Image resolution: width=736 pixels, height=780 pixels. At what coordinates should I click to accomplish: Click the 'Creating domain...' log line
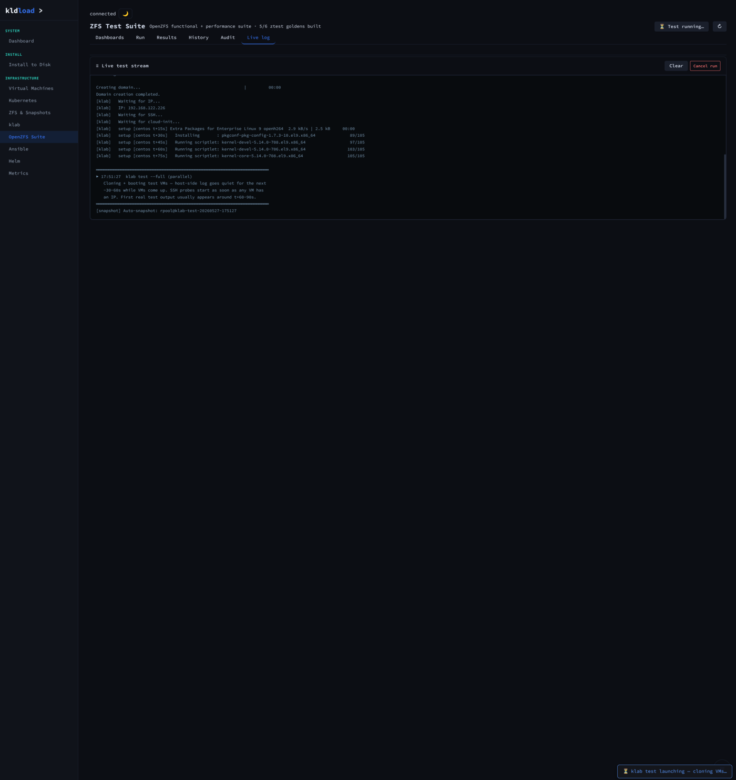coord(188,87)
